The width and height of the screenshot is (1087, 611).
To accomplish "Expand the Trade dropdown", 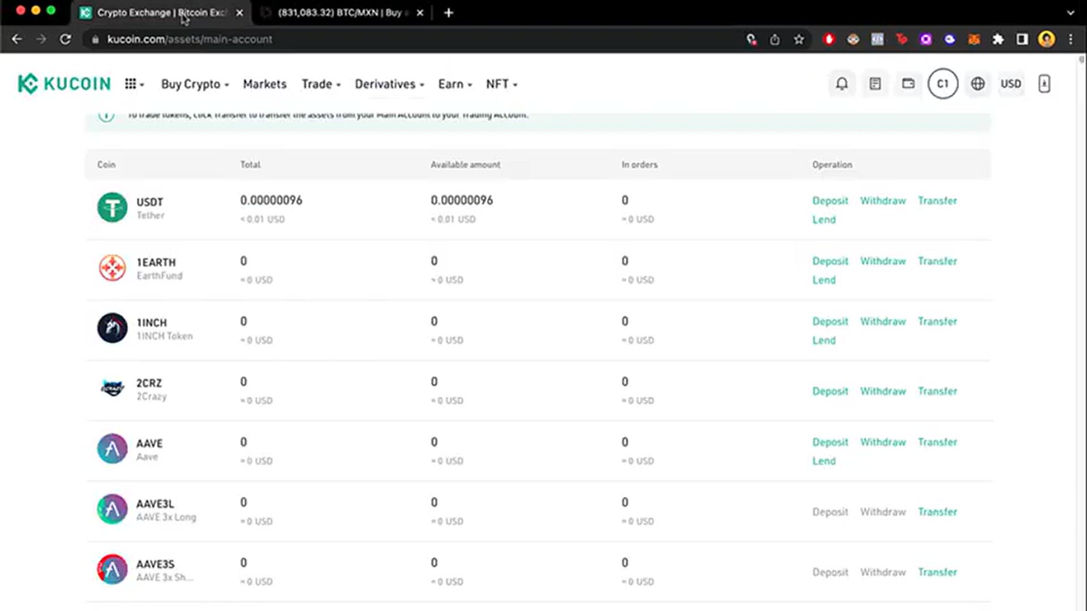I will (321, 84).
